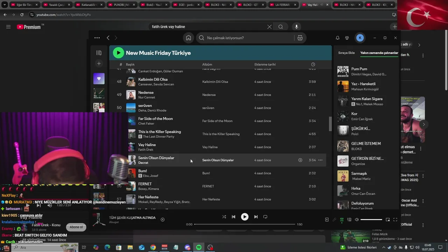Switch to PUNDİK browser tab

pyautogui.click(x=122, y=5)
